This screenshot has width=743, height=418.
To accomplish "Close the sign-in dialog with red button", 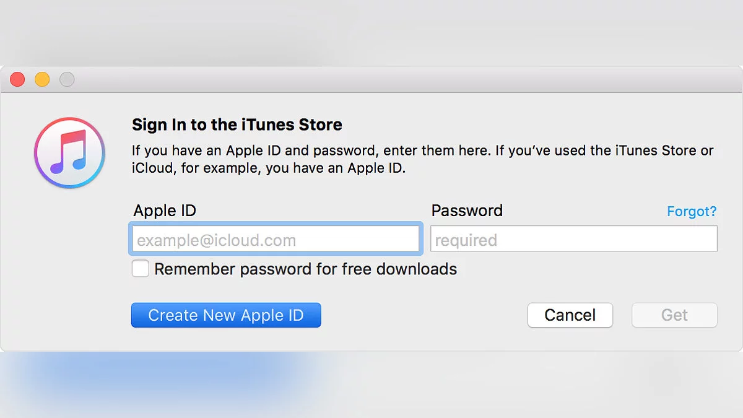I will point(17,79).
